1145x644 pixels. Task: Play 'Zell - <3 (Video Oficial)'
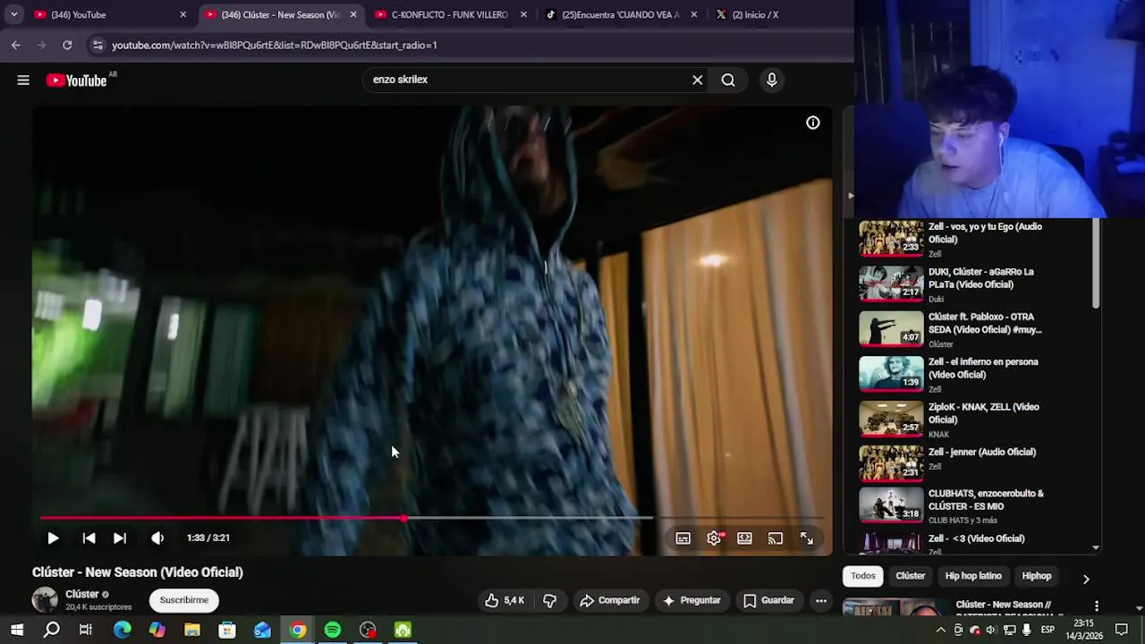[x=971, y=542]
